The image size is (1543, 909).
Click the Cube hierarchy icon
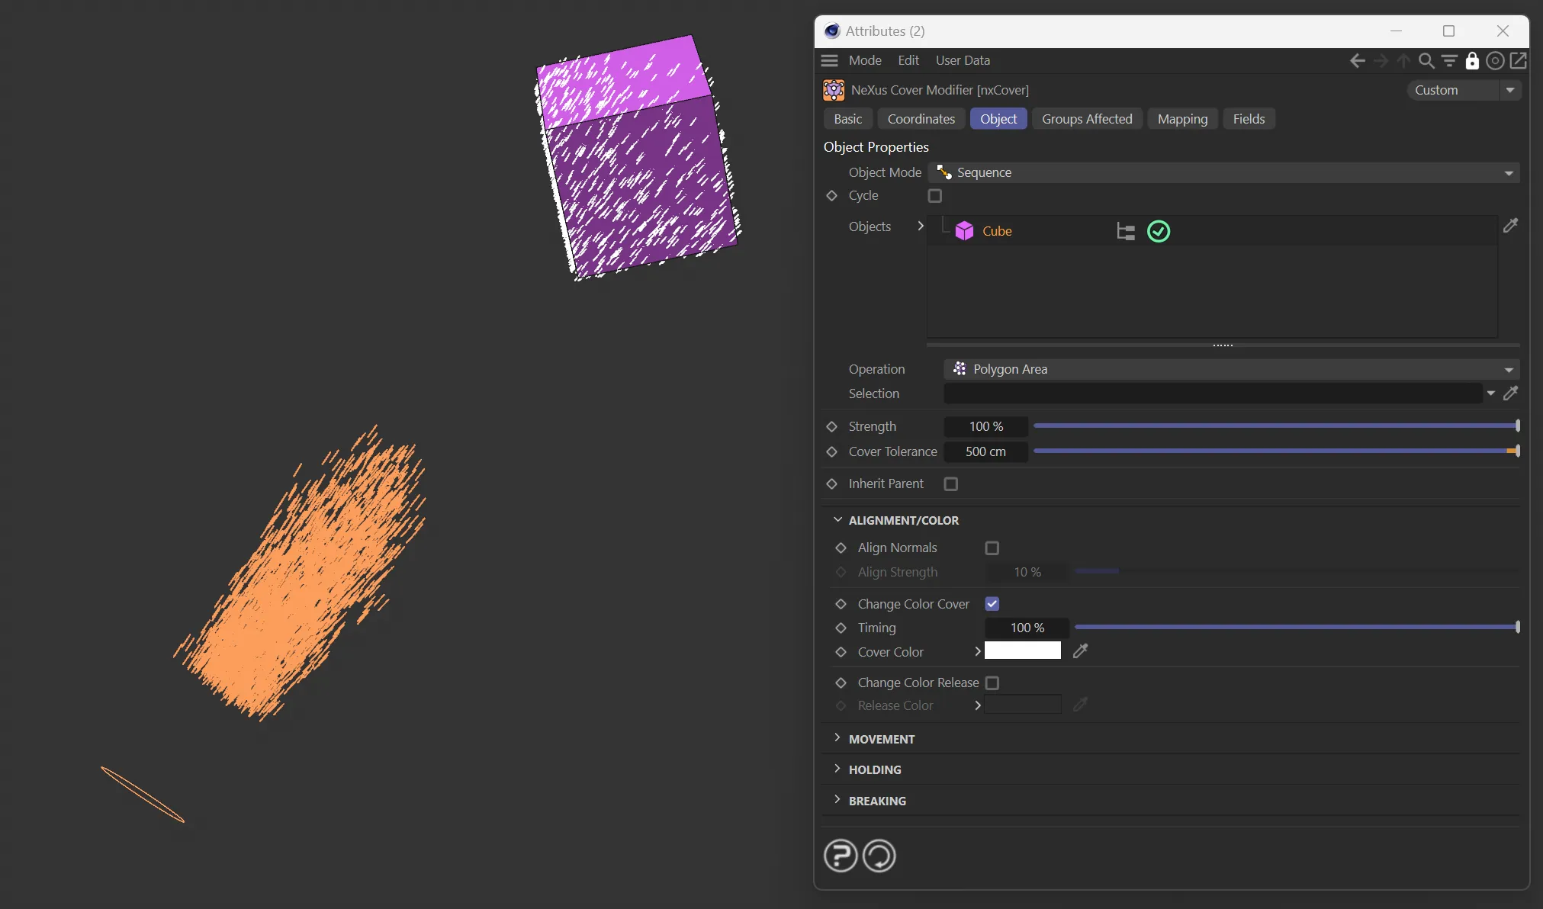(x=1126, y=231)
